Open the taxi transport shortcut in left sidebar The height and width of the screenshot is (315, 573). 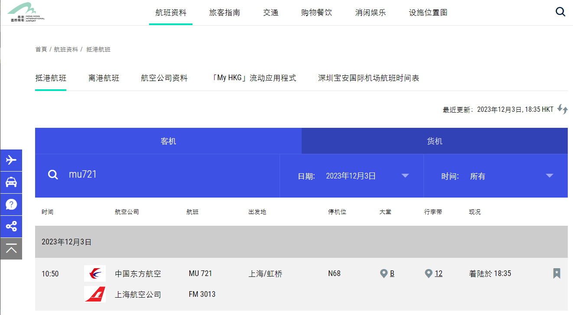coord(11,182)
